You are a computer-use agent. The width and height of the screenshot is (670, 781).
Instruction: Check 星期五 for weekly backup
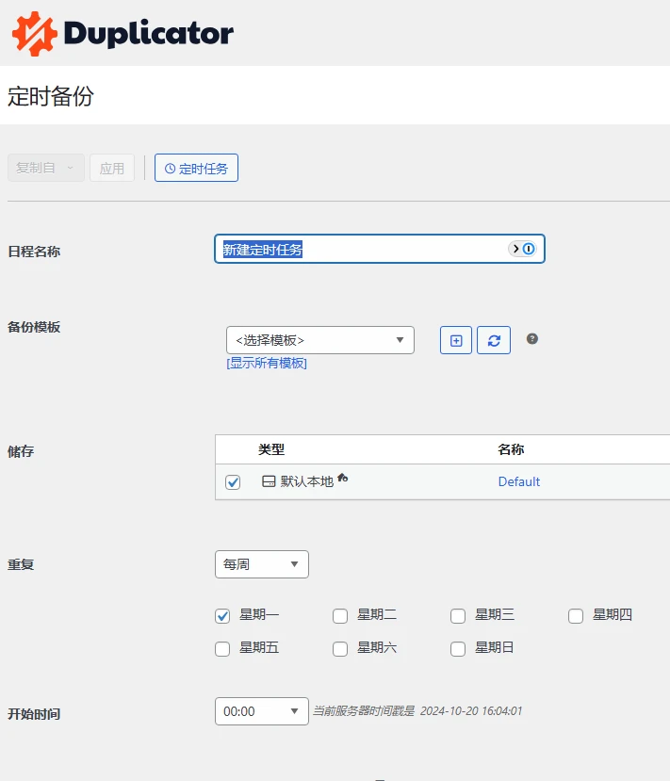222,649
